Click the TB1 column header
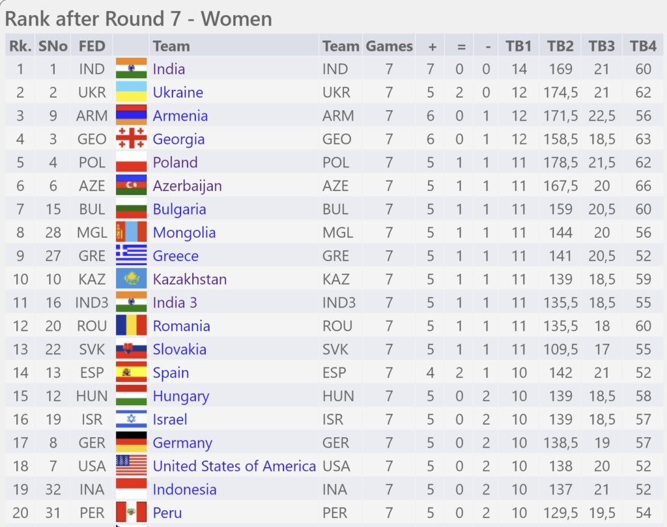667x527 pixels. pos(518,46)
